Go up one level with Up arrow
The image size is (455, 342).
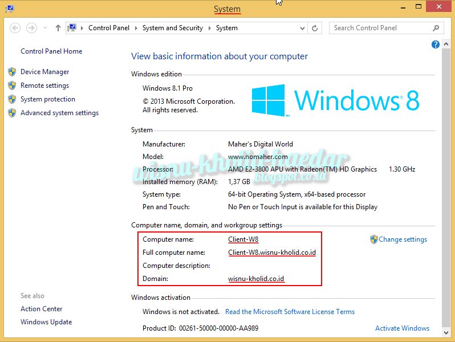pos(58,28)
